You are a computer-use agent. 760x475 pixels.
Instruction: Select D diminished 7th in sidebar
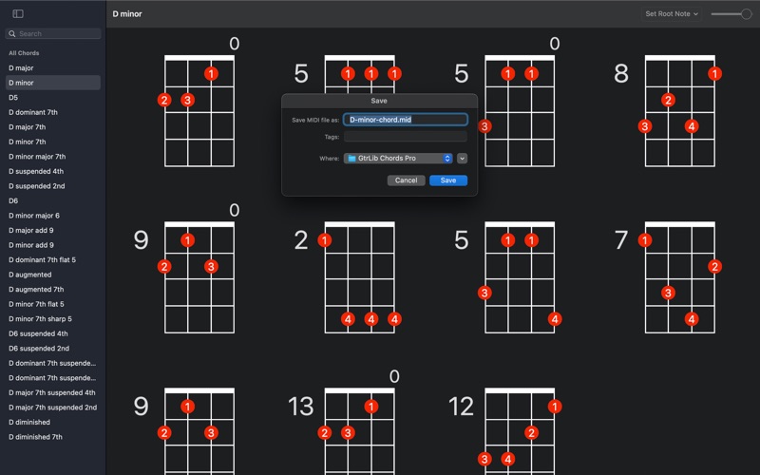click(35, 437)
